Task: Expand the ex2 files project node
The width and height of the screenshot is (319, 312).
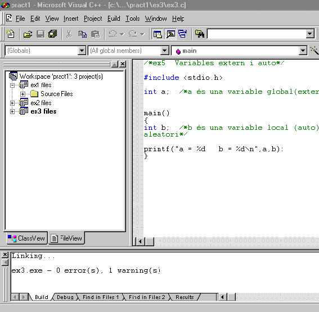Action: click(12, 103)
